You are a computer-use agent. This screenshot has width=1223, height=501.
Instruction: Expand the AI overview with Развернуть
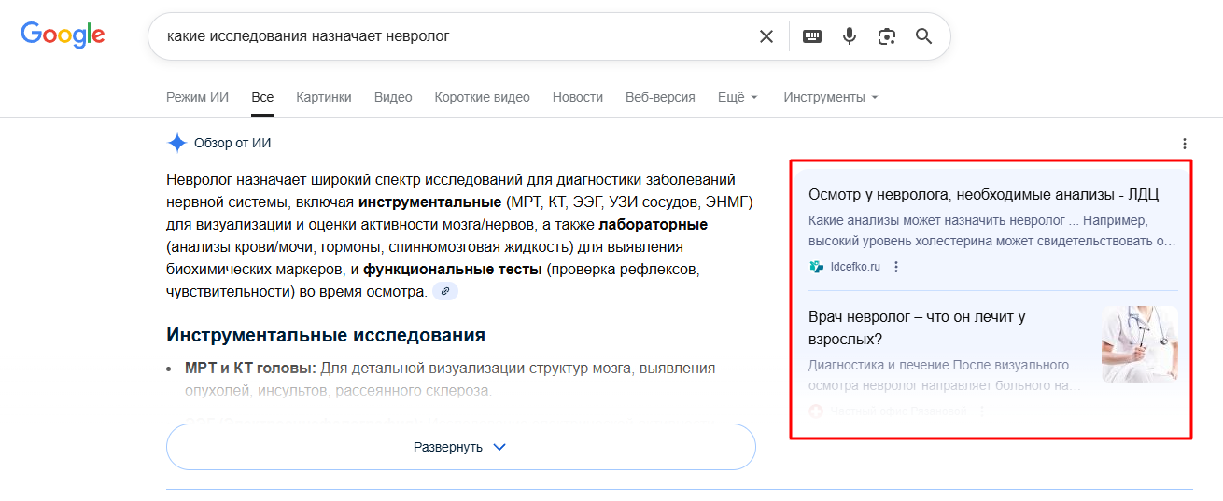pyautogui.click(x=460, y=447)
